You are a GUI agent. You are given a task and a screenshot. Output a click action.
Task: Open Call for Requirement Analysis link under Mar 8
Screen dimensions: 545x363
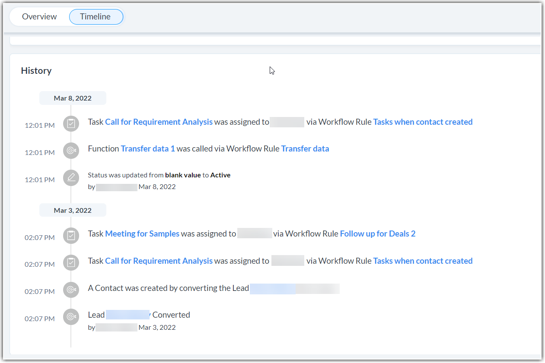[x=159, y=122]
